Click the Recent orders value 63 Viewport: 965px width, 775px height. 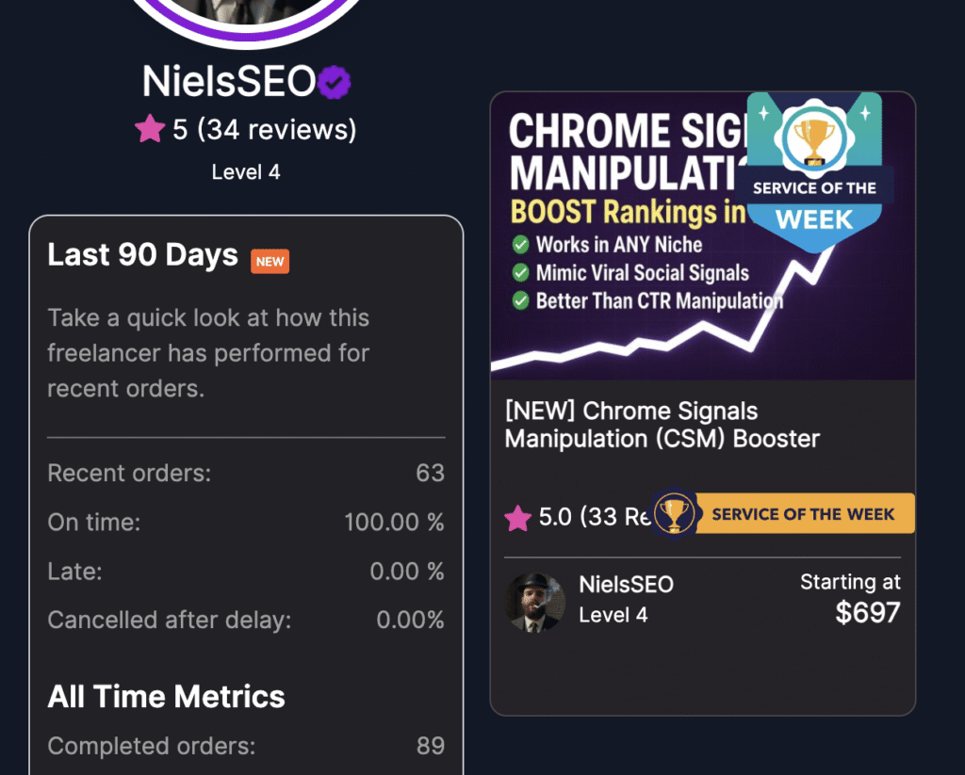pos(430,473)
